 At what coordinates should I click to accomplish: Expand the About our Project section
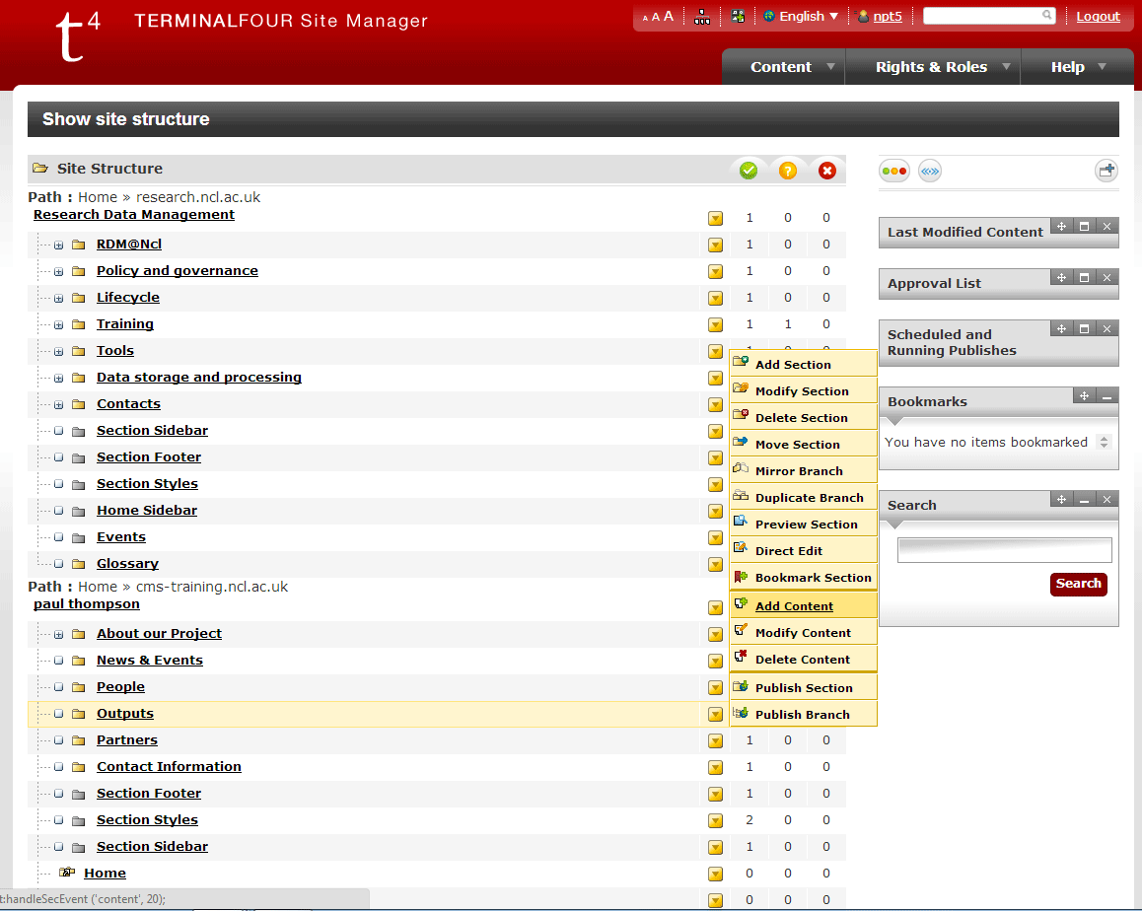pyautogui.click(x=59, y=634)
